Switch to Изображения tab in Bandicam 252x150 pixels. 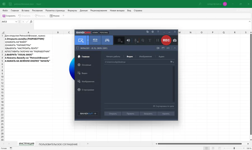pyautogui.click(x=145, y=56)
